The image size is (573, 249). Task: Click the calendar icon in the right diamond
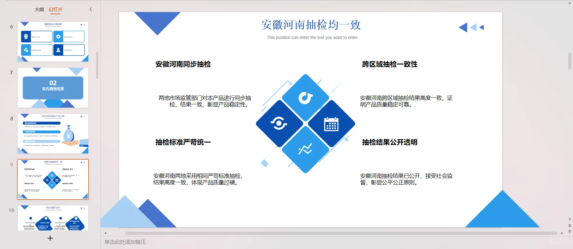tap(331, 124)
